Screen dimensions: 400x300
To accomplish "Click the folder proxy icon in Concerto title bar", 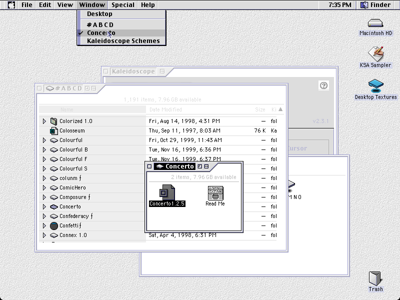I will click(159, 166).
